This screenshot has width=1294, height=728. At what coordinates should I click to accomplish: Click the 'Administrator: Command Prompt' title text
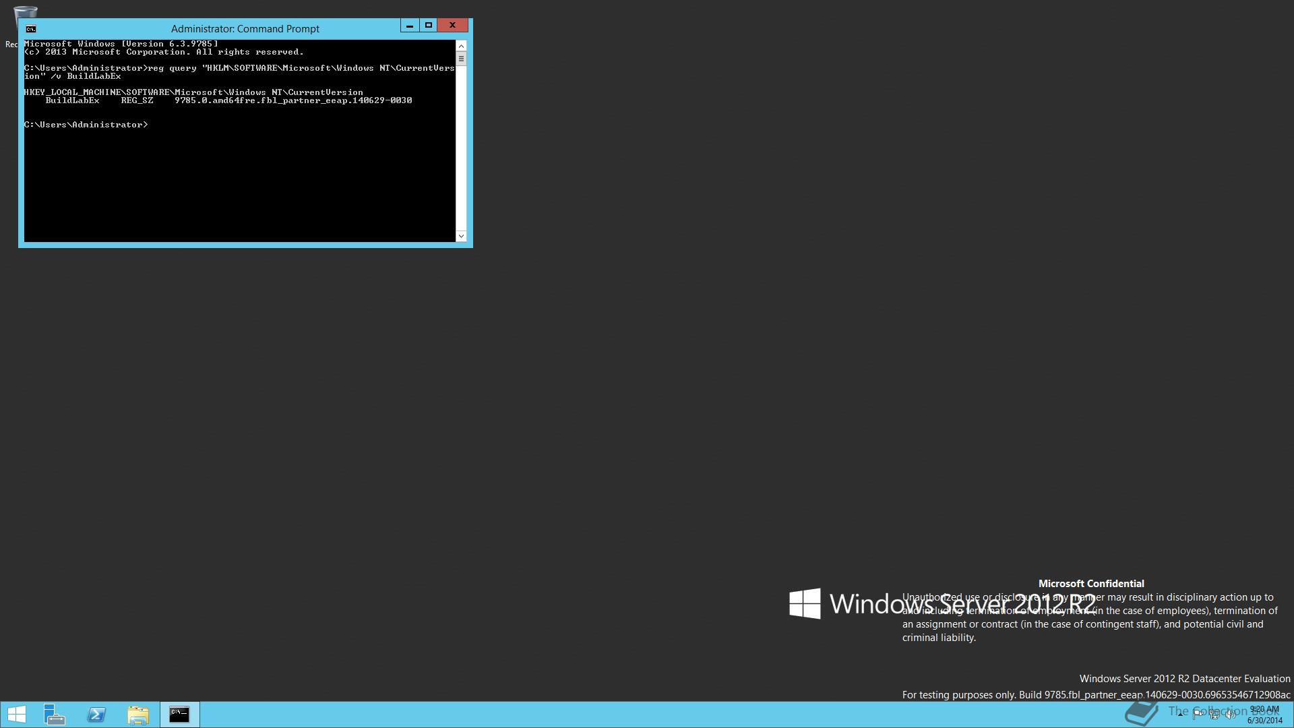click(x=245, y=28)
